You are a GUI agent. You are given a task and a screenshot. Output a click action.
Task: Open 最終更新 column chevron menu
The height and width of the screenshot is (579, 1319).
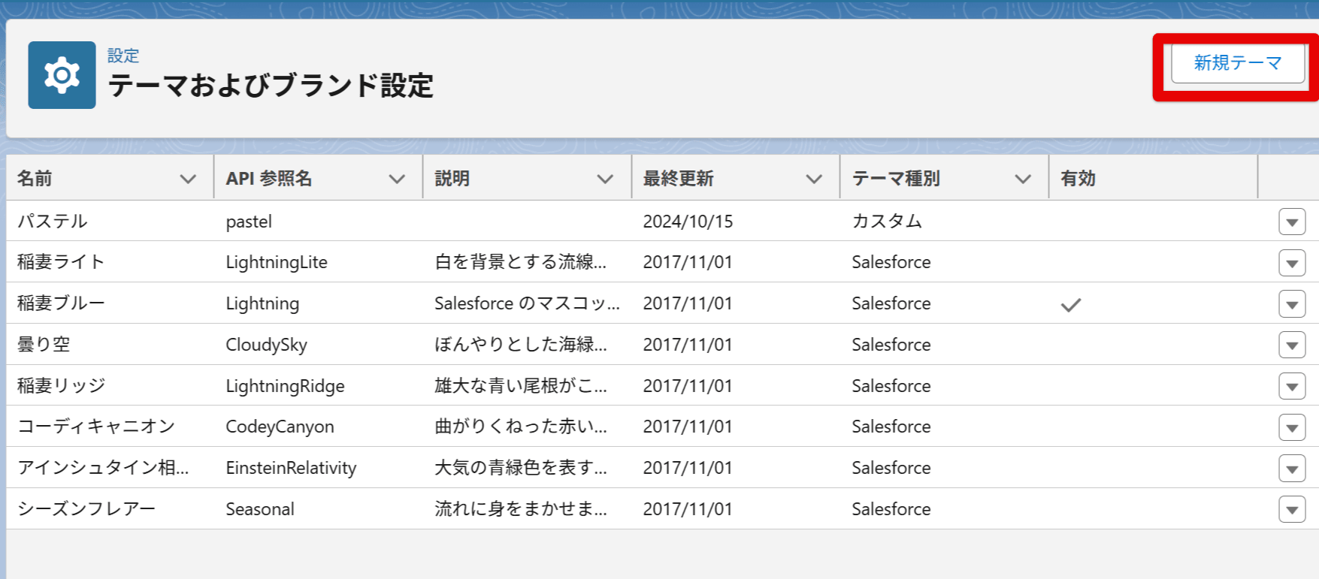[x=814, y=179]
